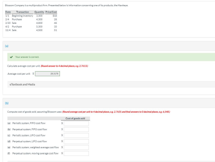Click the 'Perpetual system, LIFO cost flow' label
Image resolution: width=215 pixels, height=162 pixels.
[30, 141]
